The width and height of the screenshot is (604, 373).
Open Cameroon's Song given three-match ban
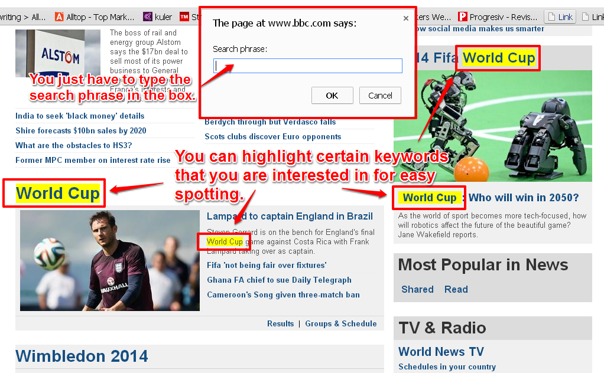pos(283,295)
